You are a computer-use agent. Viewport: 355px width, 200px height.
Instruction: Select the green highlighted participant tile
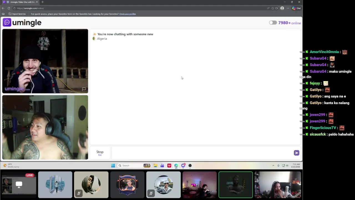click(x=236, y=185)
